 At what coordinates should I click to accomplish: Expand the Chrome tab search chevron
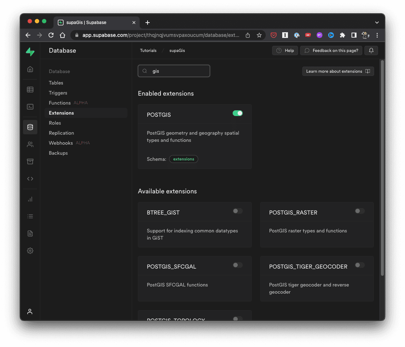(377, 23)
